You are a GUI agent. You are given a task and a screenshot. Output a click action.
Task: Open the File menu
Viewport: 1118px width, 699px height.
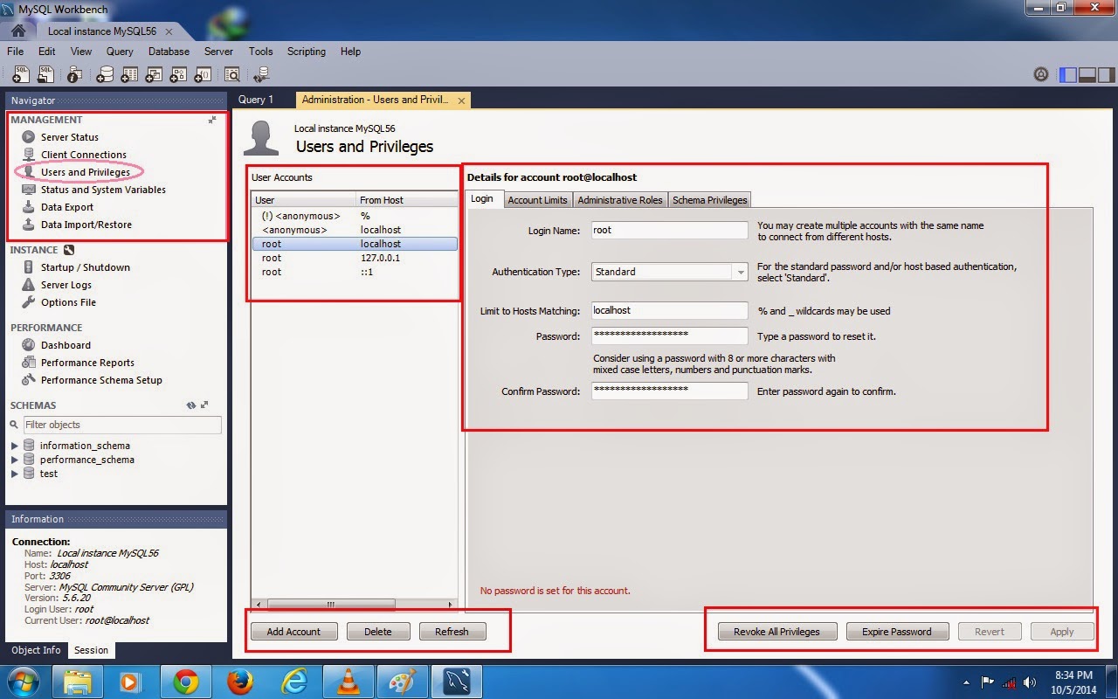pyautogui.click(x=16, y=52)
